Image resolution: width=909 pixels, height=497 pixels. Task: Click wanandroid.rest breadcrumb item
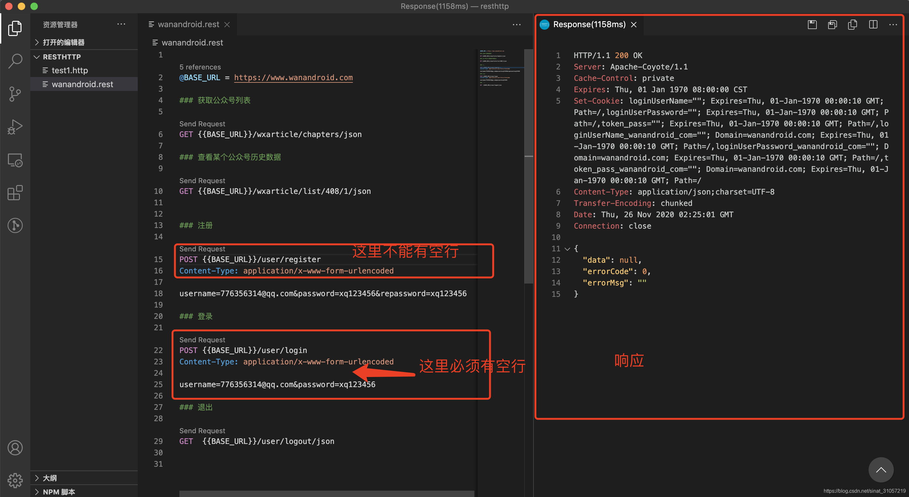[x=192, y=42]
